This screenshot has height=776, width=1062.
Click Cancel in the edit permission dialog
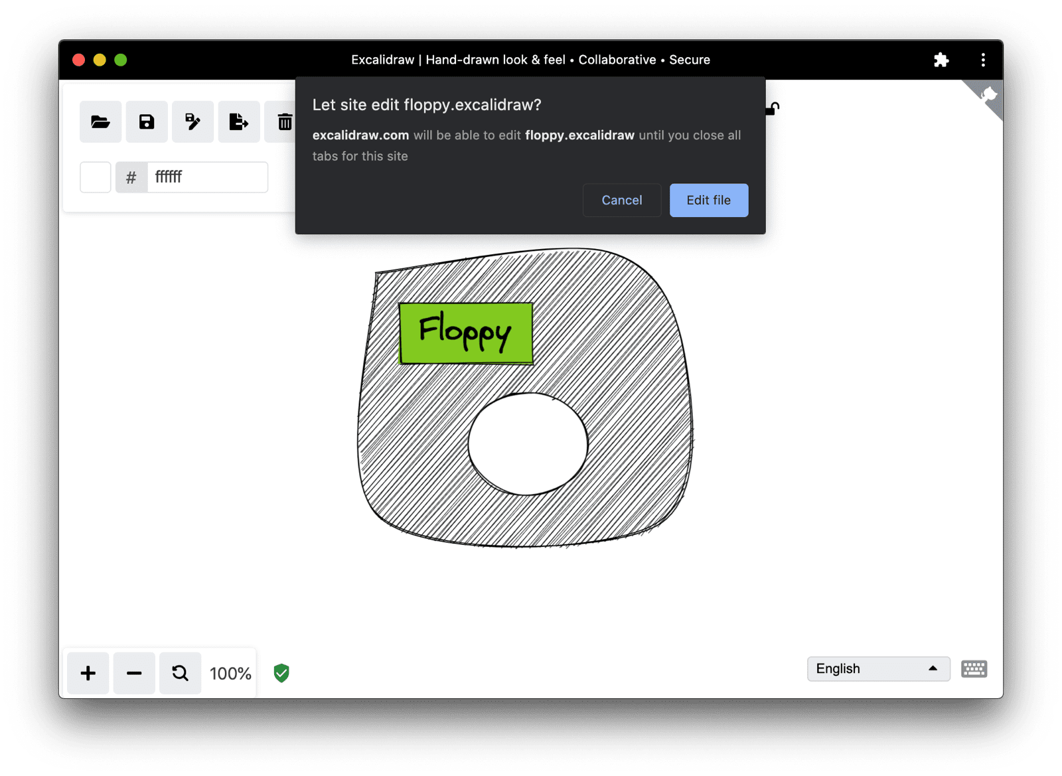[x=621, y=200]
